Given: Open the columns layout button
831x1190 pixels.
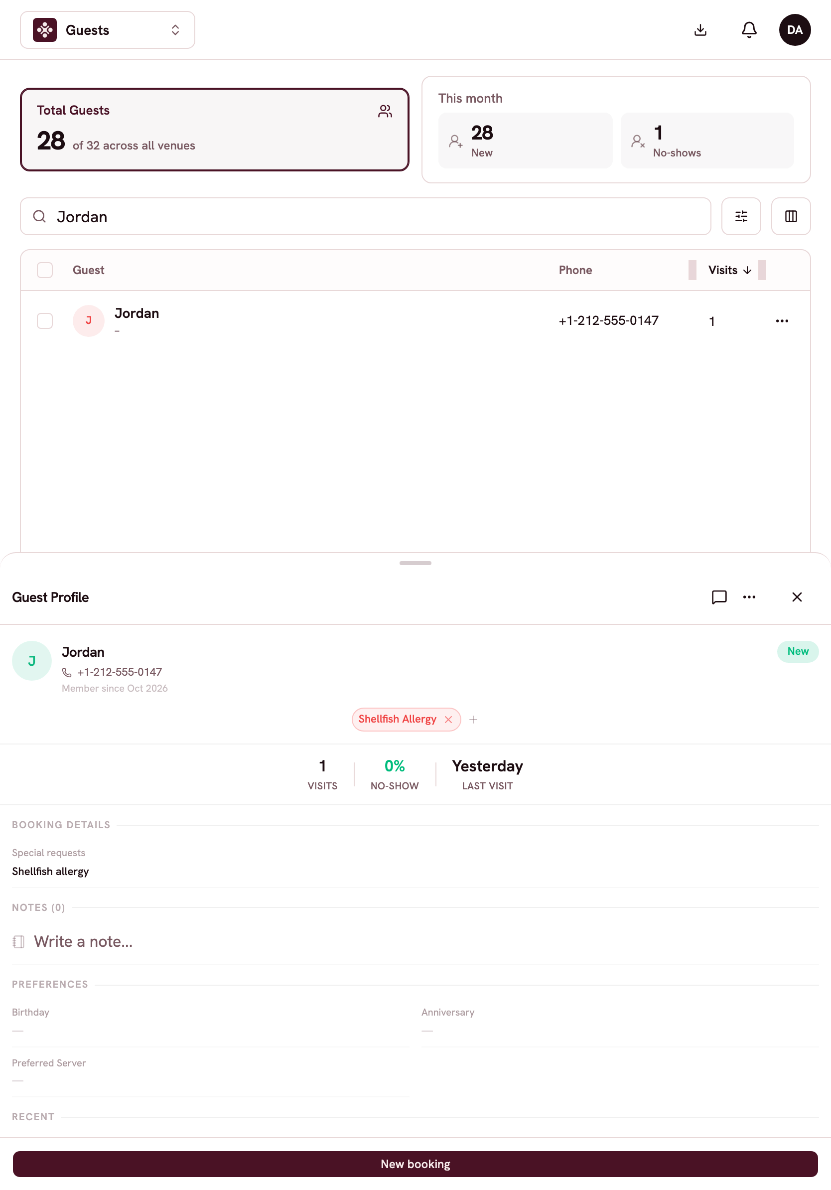Looking at the screenshot, I should click(790, 216).
